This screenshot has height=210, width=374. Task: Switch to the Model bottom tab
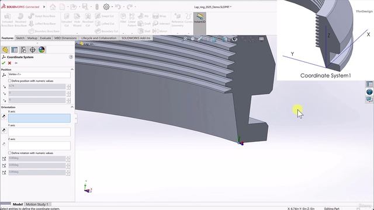[18, 204]
